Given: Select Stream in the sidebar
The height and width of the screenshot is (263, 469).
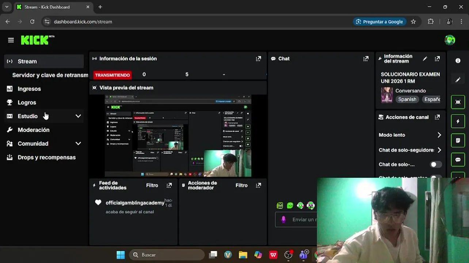Looking at the screenshot, I should (x=44, y=61).
